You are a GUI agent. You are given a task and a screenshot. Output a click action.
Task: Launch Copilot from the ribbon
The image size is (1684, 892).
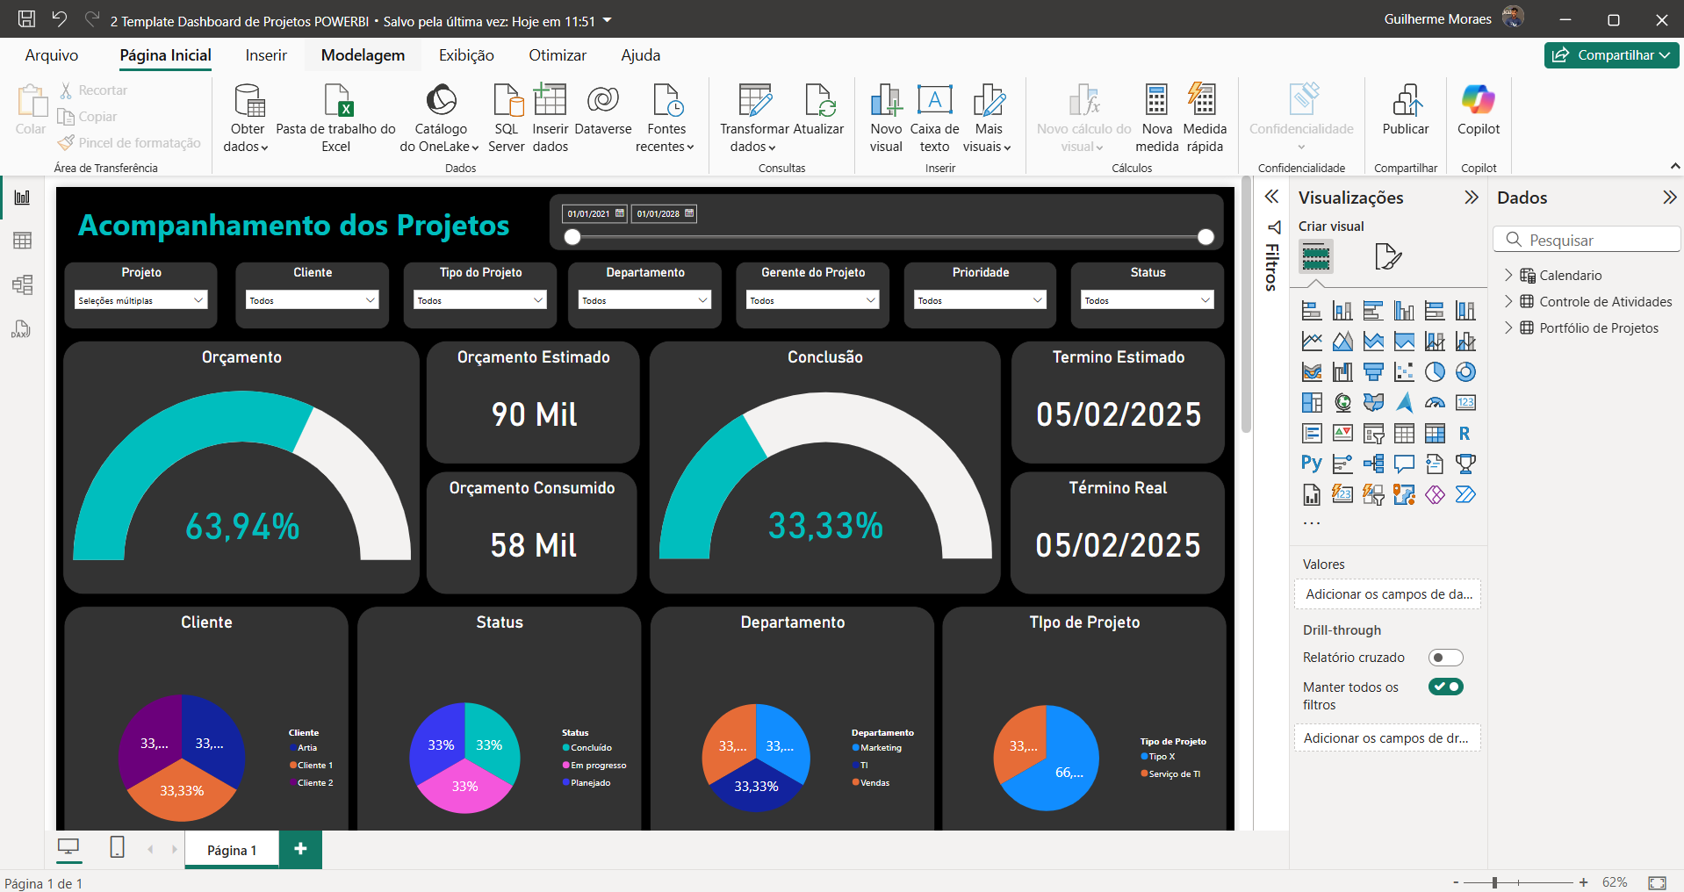[1479, 101]
